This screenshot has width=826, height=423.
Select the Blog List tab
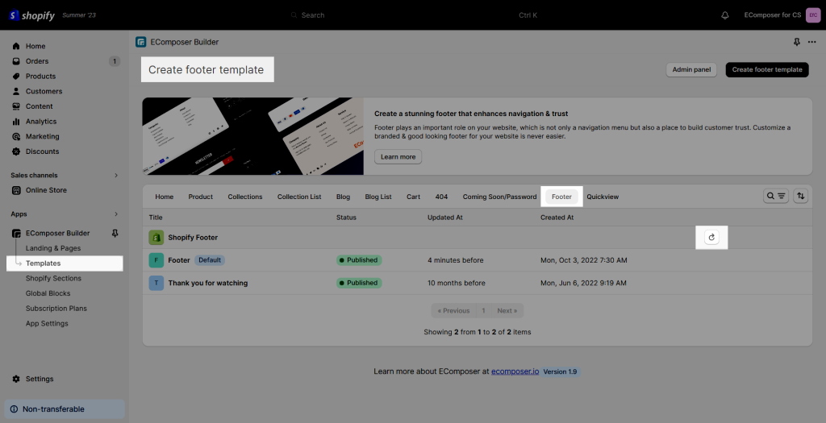click(x=378, y=197)
